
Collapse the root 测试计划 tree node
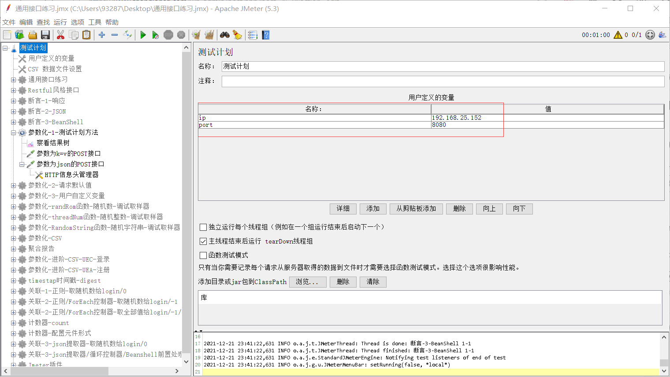point(5,48)
